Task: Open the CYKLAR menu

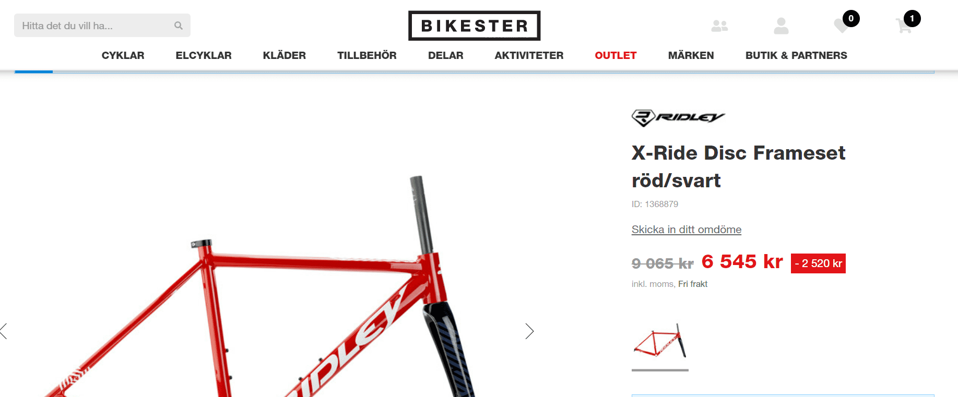Action: tap(123, 55)
